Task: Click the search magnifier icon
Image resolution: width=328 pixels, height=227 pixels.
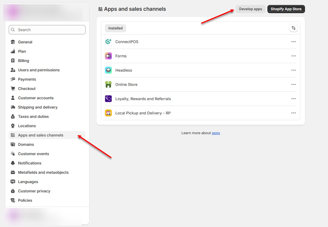Action: coord(13,30)
